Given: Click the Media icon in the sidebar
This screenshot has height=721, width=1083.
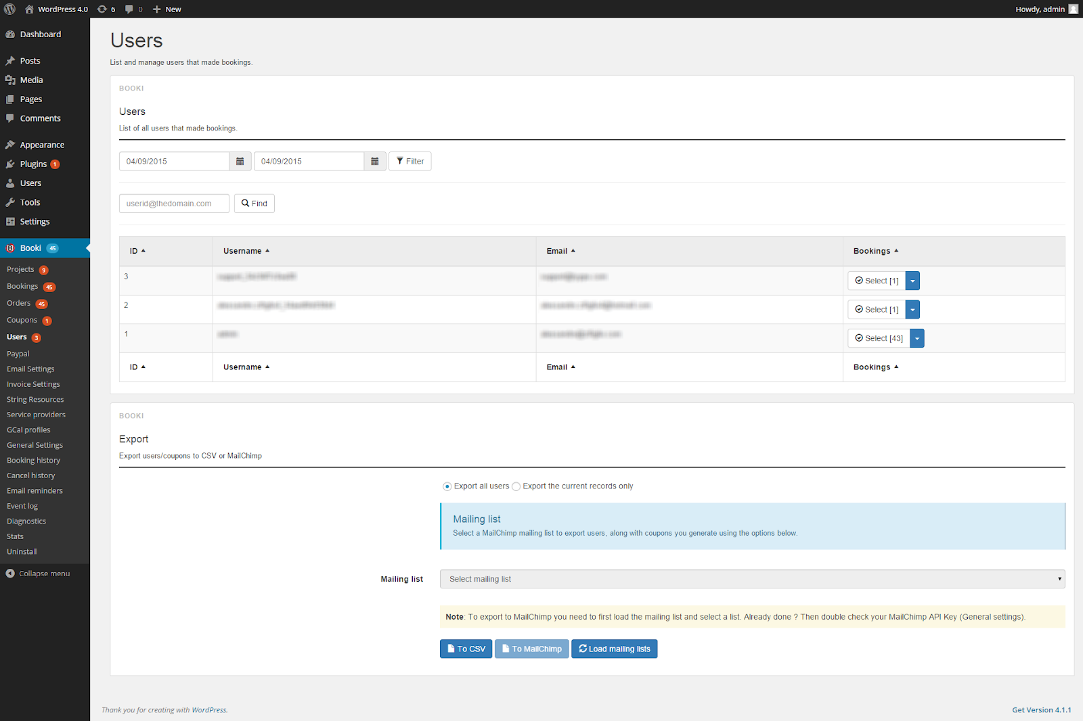Looking at the screenshot, I should 10,80.
